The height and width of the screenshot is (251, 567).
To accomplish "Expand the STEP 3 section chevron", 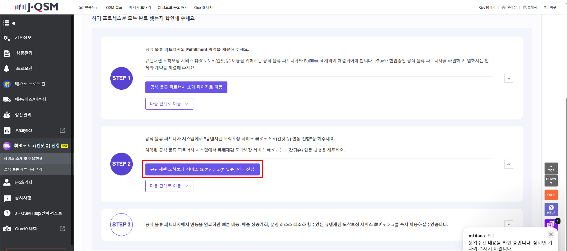I will [x=509, y=224].
